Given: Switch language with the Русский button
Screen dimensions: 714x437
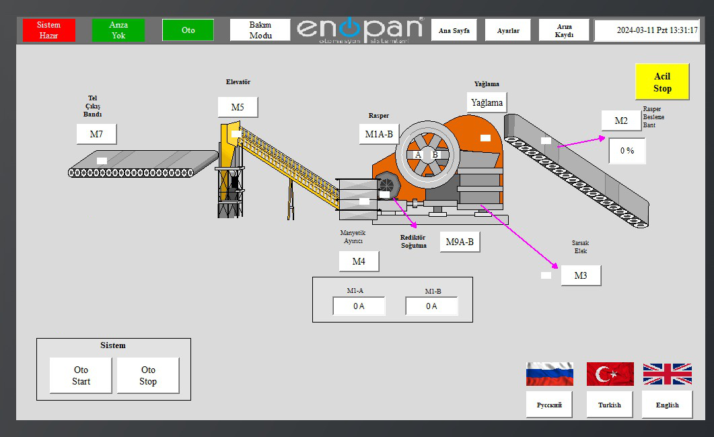Looking at the screenshot, I should pos(549,405).
